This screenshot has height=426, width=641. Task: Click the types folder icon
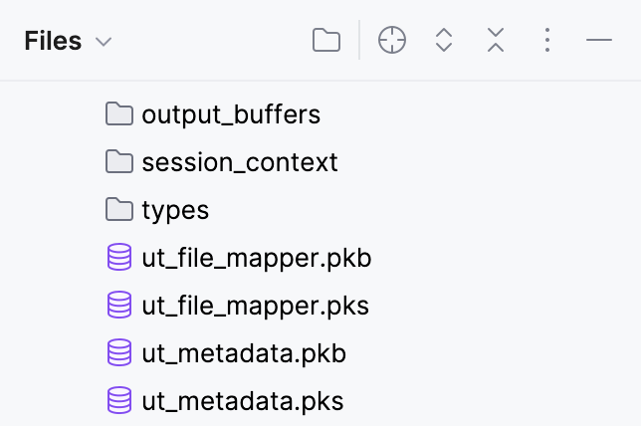tap(119, 210)
